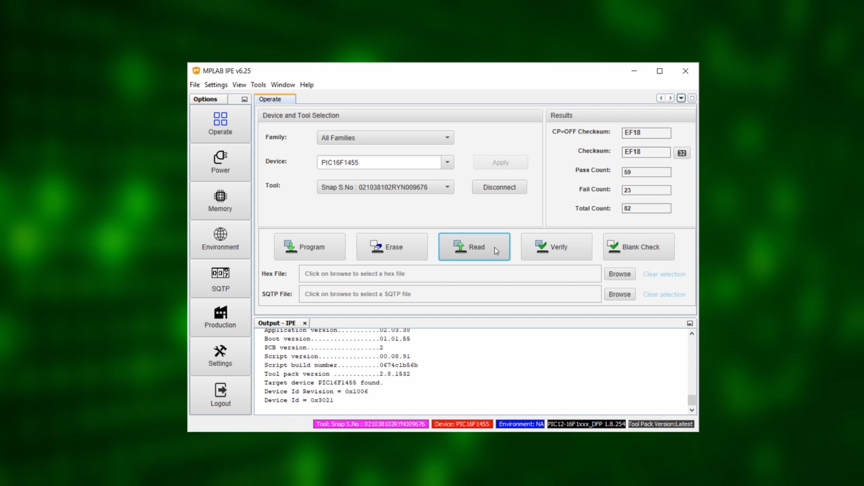Minimize the Output IPE window
Screen dimensions: 864x486
click(690, 323)
